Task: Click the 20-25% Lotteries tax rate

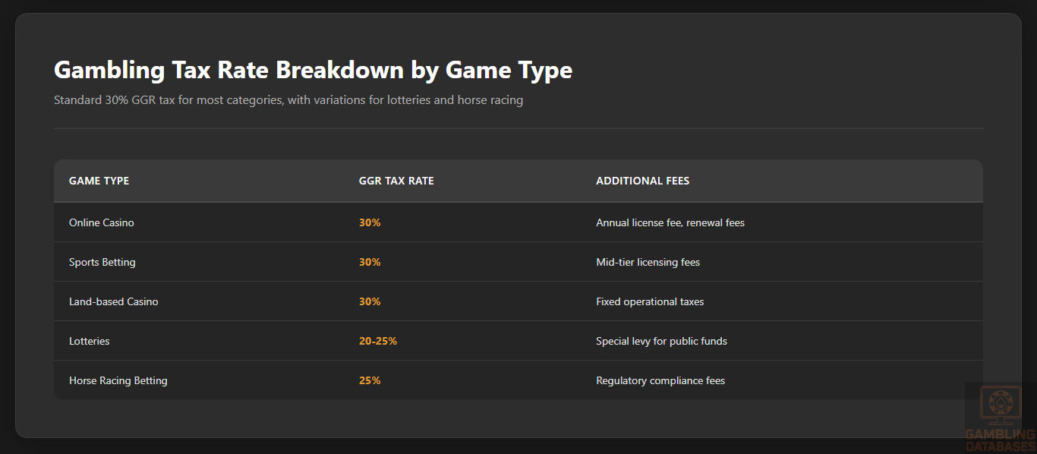Action: (x=378, y=341)
